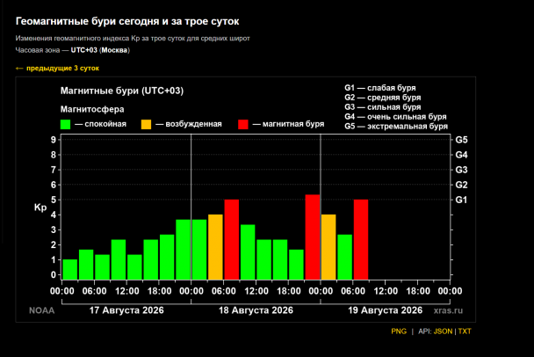The width and height of the screenshot is (534, 357).
Task: Open the previous 3 days link
Action: click(x=57, y=69)
